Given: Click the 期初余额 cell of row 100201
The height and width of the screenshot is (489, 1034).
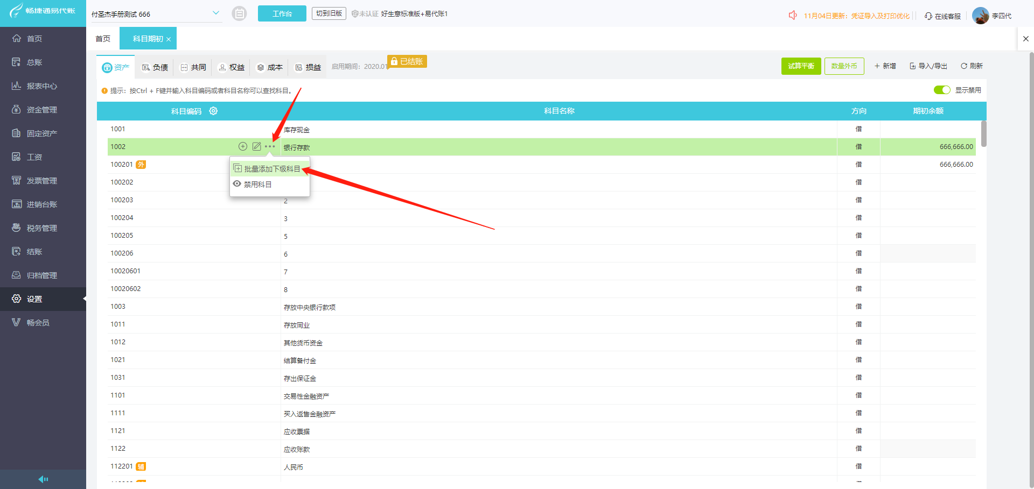Looking at the screenshot, I should 928,165.
